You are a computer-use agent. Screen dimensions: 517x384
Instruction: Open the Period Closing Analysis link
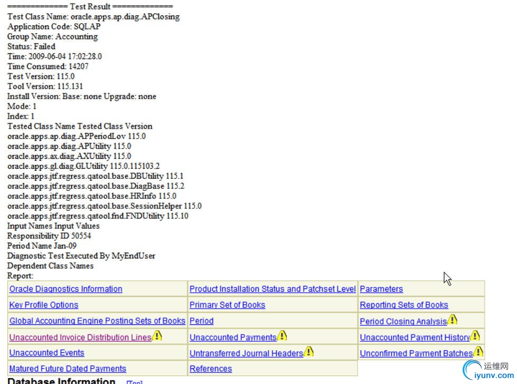(x=403, y=321)
